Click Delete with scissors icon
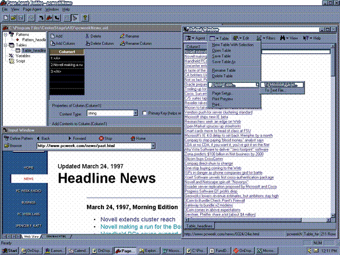Viewport: 340px width, 255px height. pos(93,36)
